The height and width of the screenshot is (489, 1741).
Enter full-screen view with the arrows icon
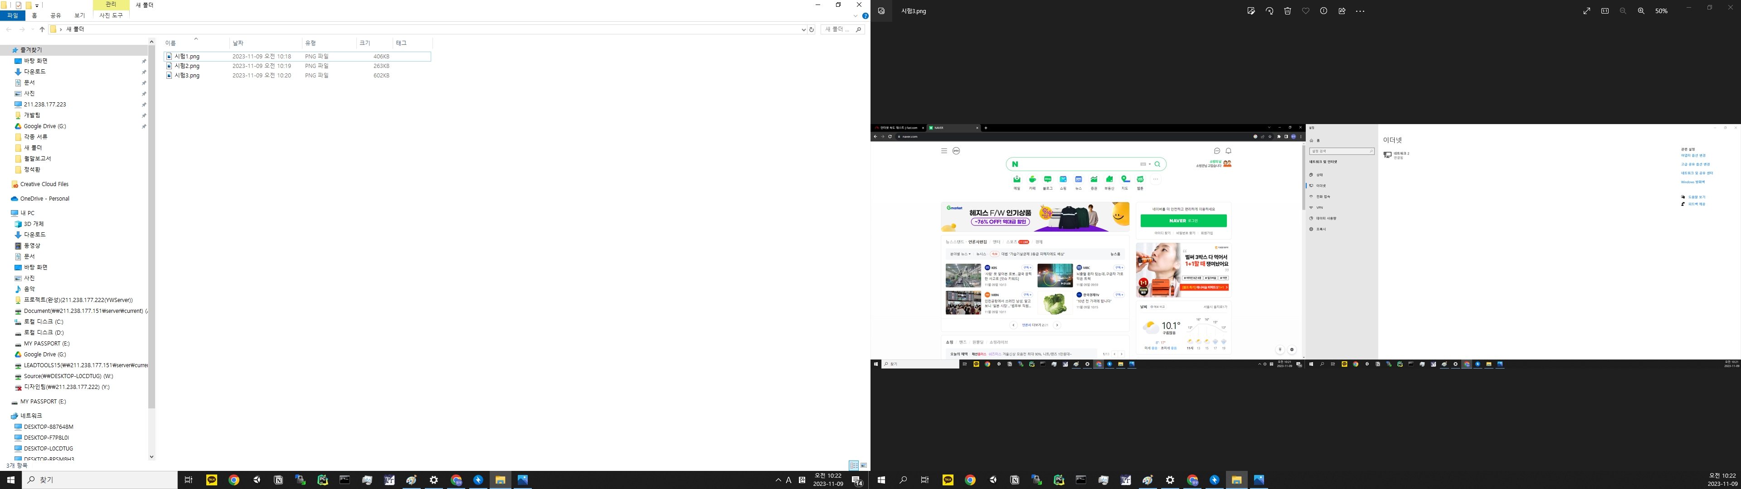coord(1587,11)
